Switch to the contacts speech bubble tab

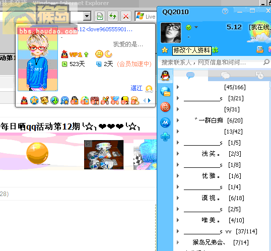point(190,75)
